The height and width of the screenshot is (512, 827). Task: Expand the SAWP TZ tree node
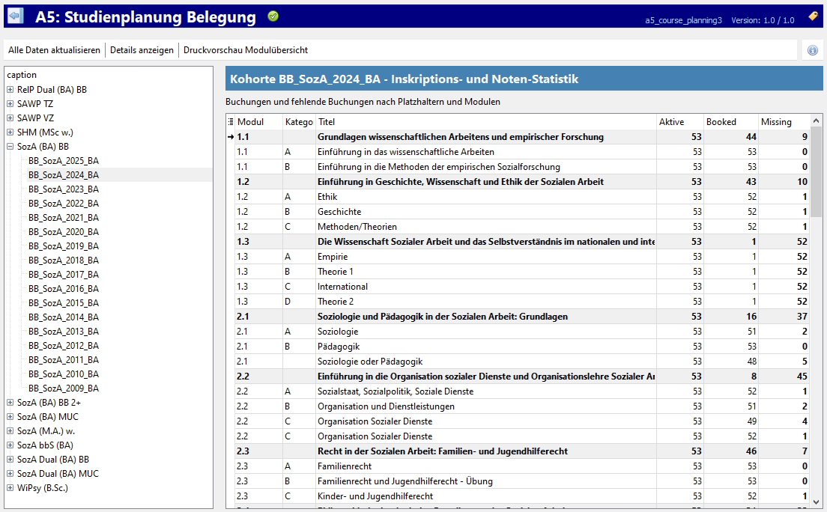click(10, 104)
